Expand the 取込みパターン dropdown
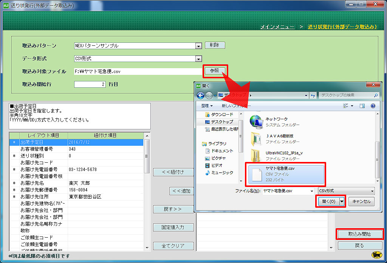Image resolution: width=387 pixels, height=263 pixels. pyautogui.click(x=198, y=46)
